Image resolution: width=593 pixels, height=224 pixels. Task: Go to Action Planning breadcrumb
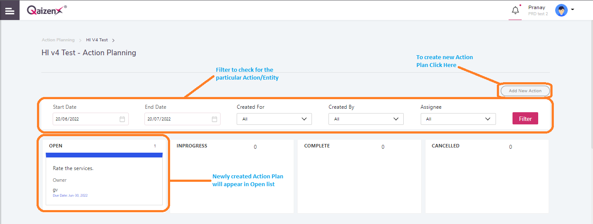(x=58, y=40)
